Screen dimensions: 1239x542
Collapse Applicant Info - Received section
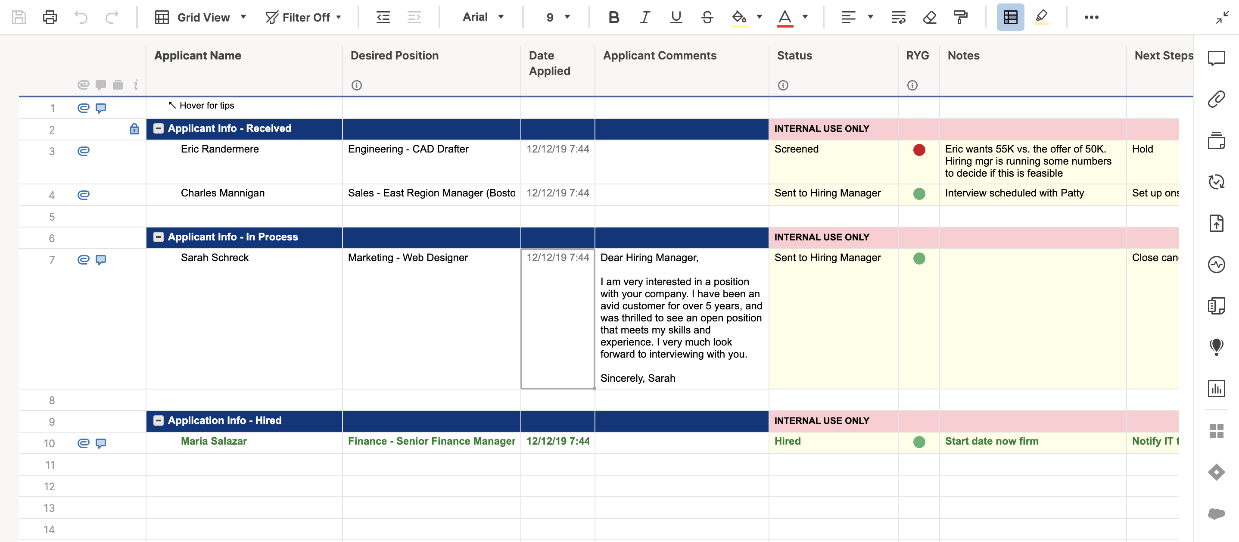158,128
